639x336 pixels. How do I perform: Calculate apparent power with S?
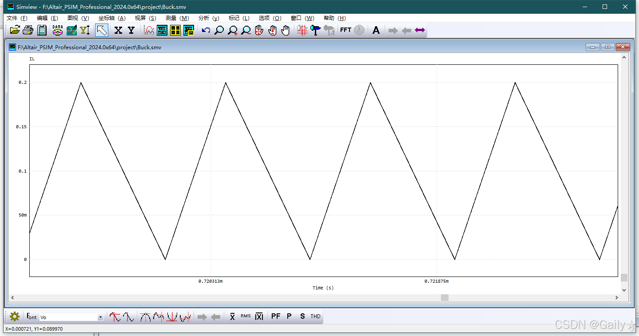[x=302, y=316]
